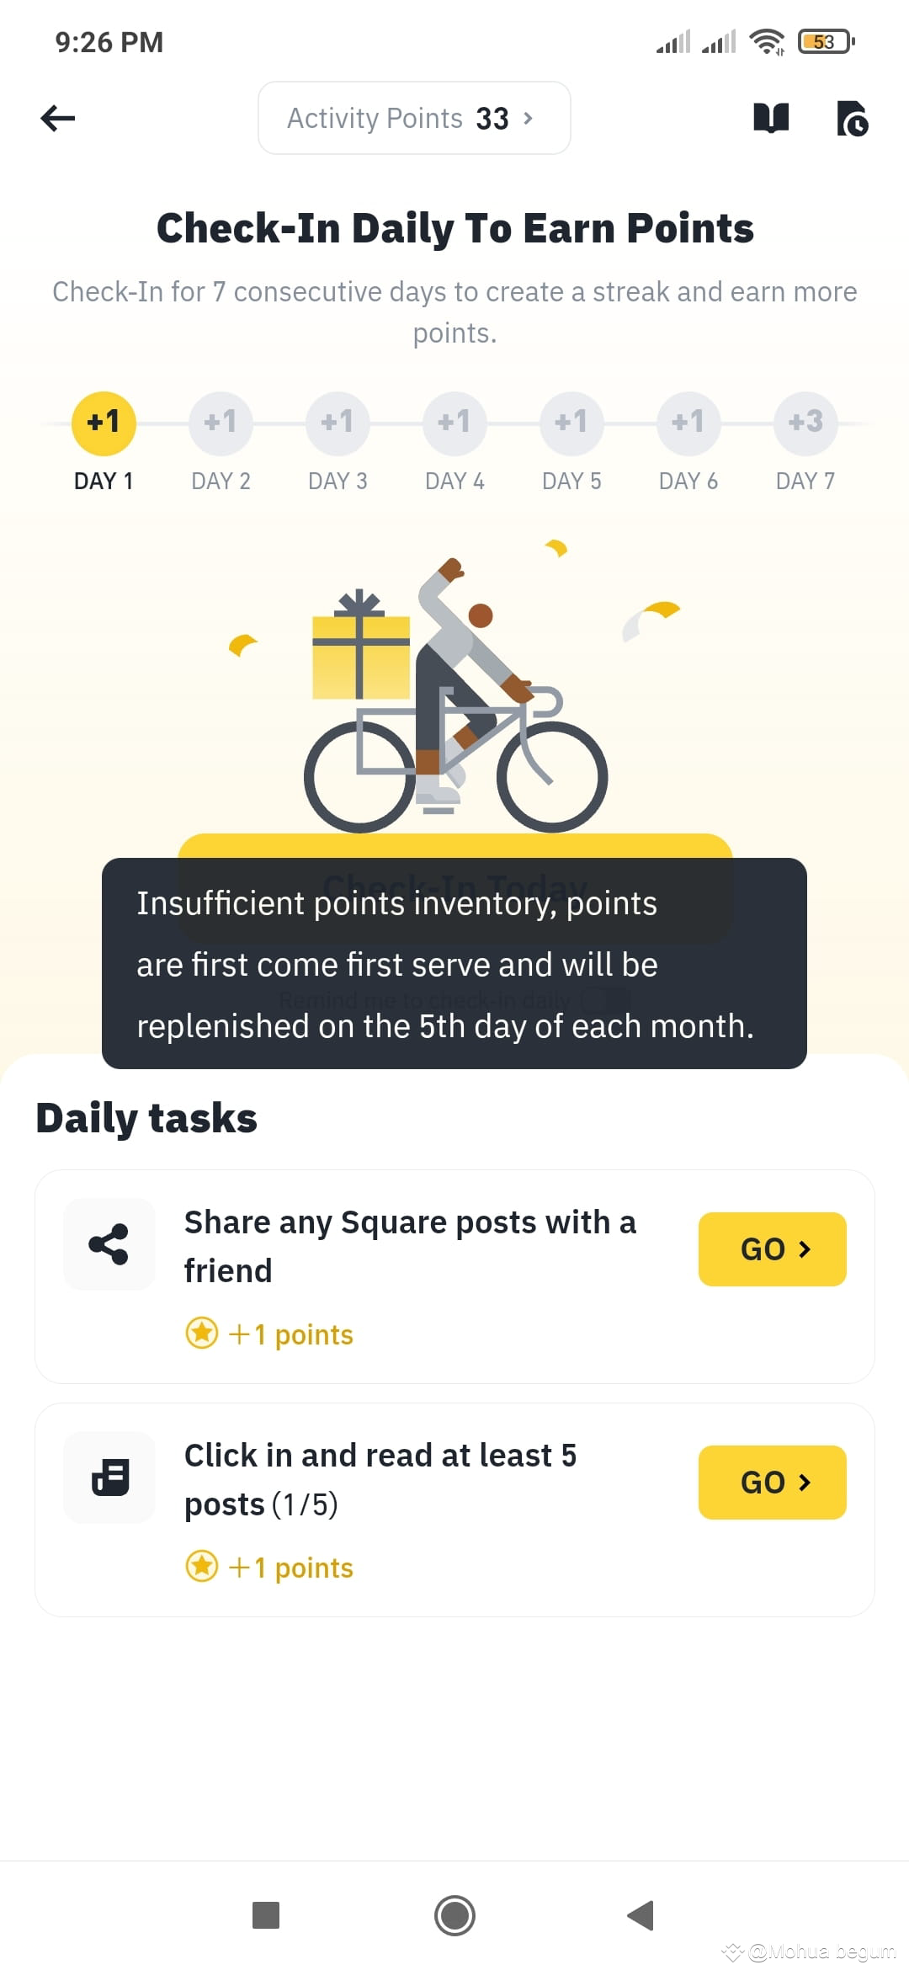The height and width of the screenshot is (1970, 909).
Task: Enable the remind me to check-in daily switch
Action: [x=603, y=998]
